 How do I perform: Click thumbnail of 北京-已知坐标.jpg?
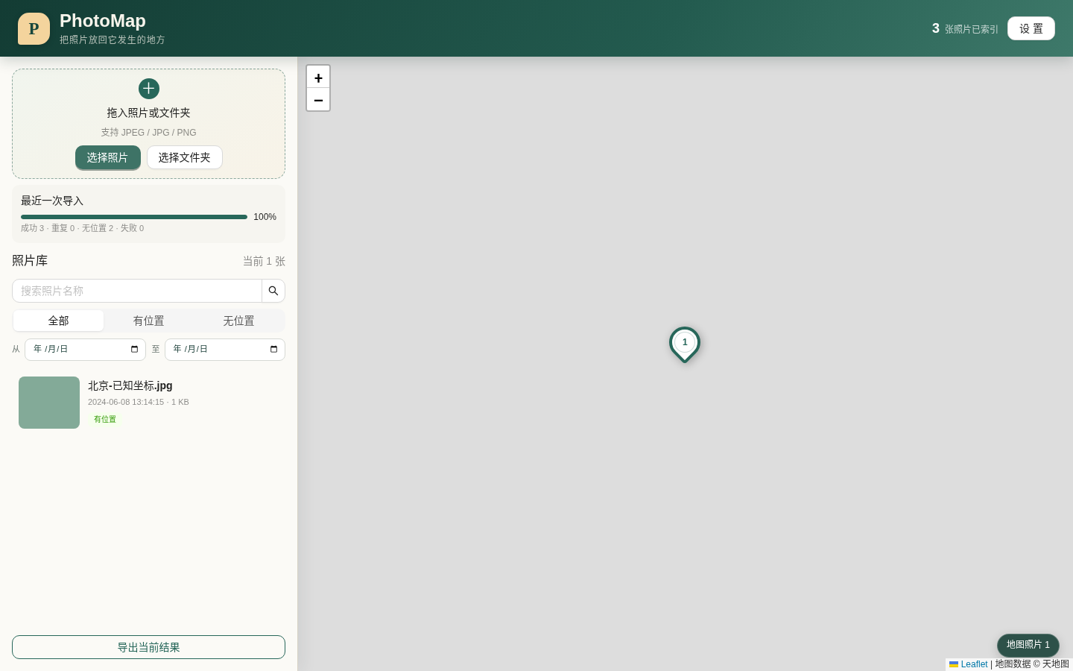(x=49, y=403)
